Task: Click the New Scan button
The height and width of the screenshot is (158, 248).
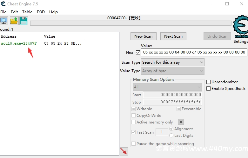Action: (144, 36)
